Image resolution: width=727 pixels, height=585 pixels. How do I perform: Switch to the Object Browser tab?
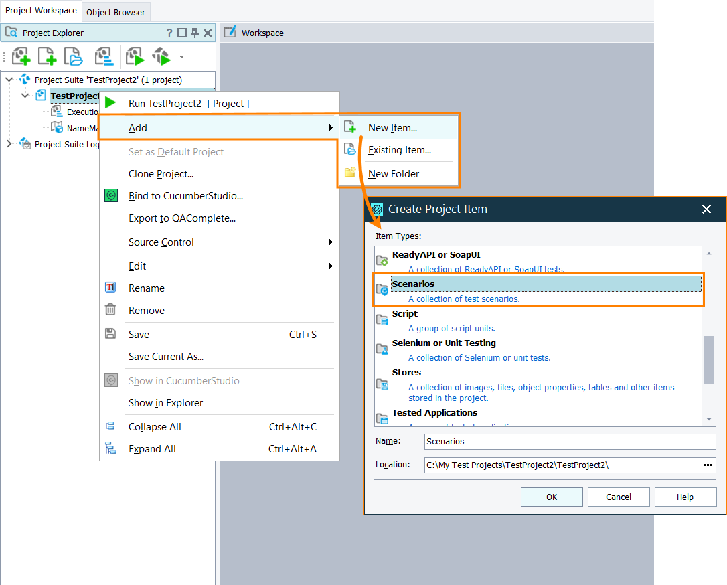click(x=116, y=12)
